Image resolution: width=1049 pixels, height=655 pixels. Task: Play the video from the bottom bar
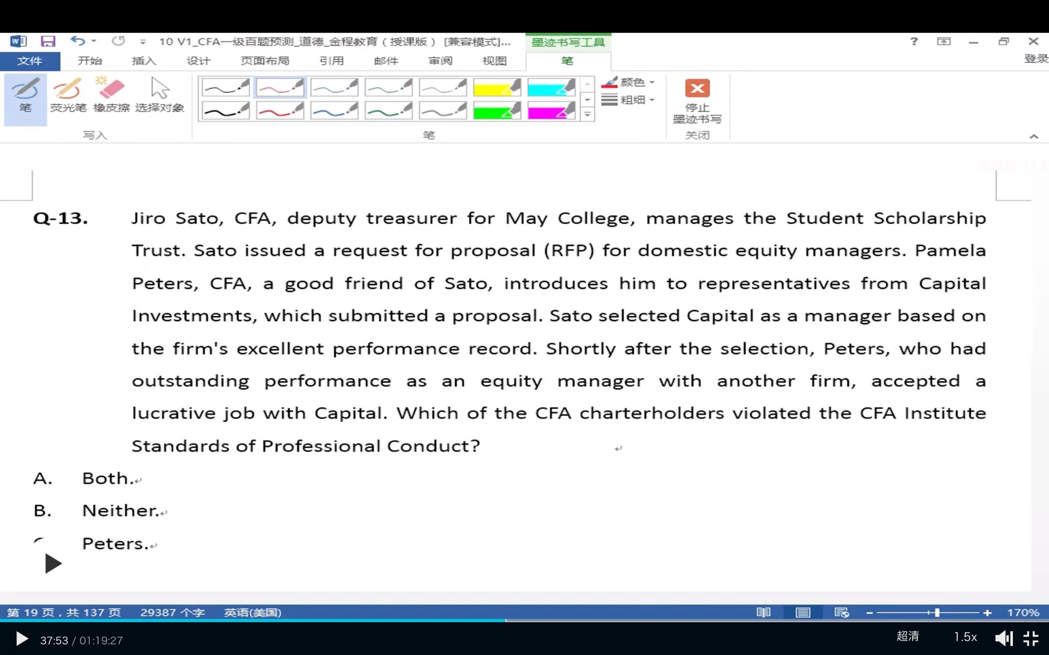click(22, 639)
